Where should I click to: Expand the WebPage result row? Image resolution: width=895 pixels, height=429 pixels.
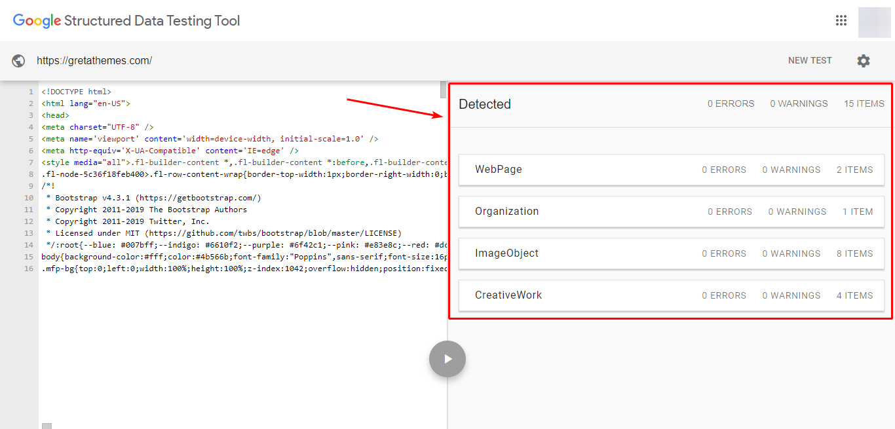click(x=671, y=170)
